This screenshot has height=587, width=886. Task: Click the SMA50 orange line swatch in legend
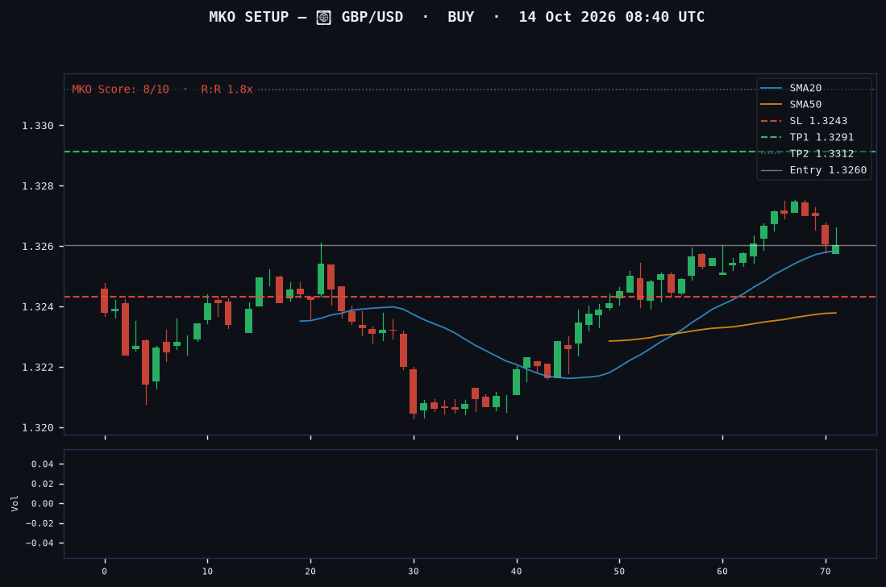[772, 105]
